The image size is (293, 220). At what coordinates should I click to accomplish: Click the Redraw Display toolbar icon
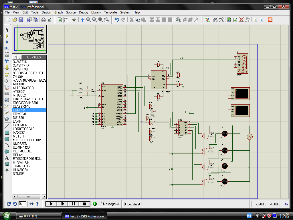60,20
